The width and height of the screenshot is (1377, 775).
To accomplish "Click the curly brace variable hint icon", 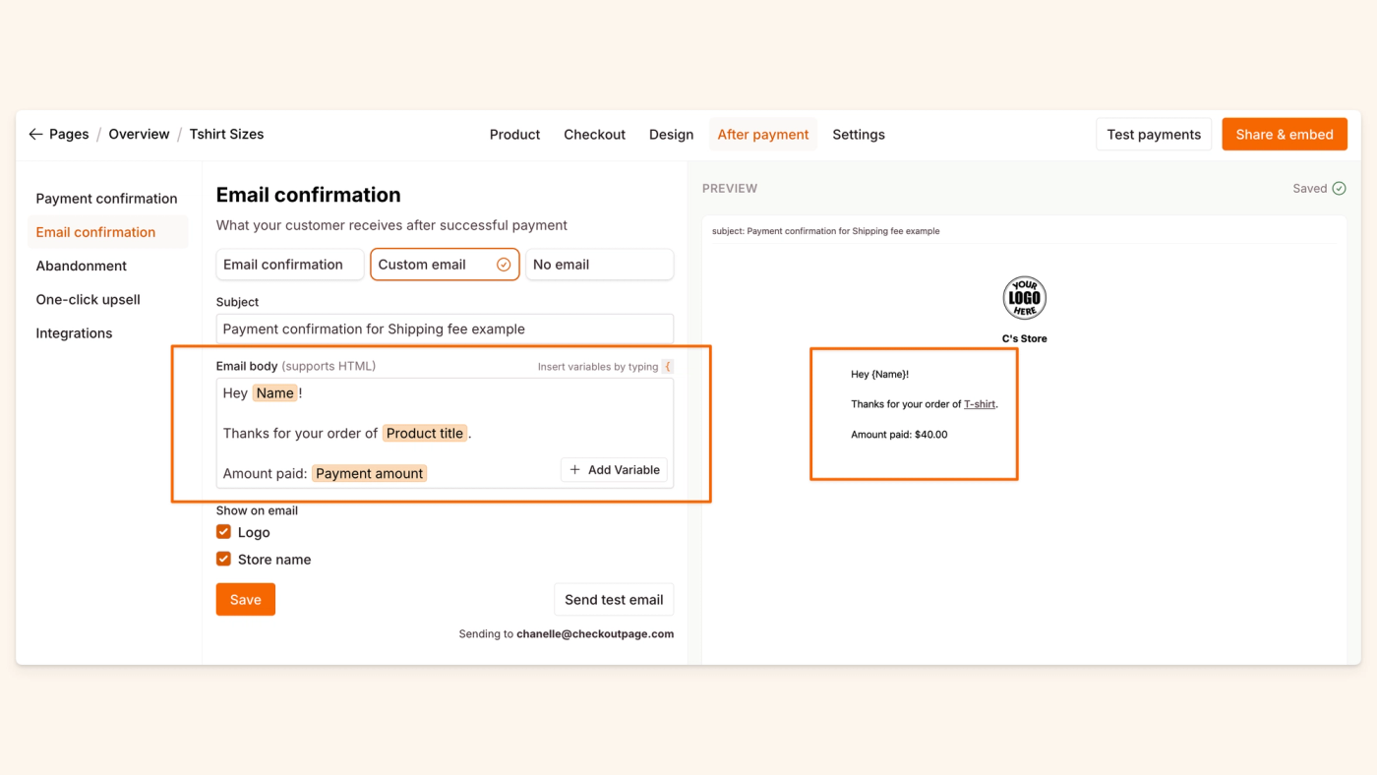I will click(668, 367).
